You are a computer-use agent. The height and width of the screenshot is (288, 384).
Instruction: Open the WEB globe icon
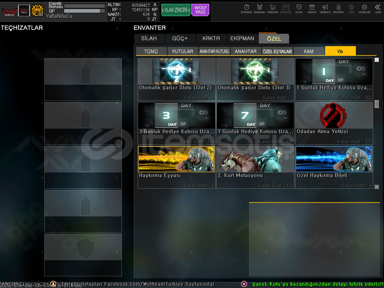pyautogui.click(x=351, y=9)
